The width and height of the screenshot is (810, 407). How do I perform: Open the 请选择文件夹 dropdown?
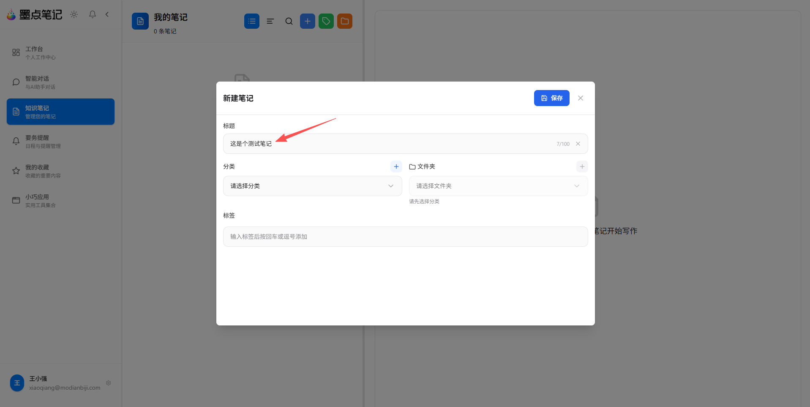tap(498, 186)
